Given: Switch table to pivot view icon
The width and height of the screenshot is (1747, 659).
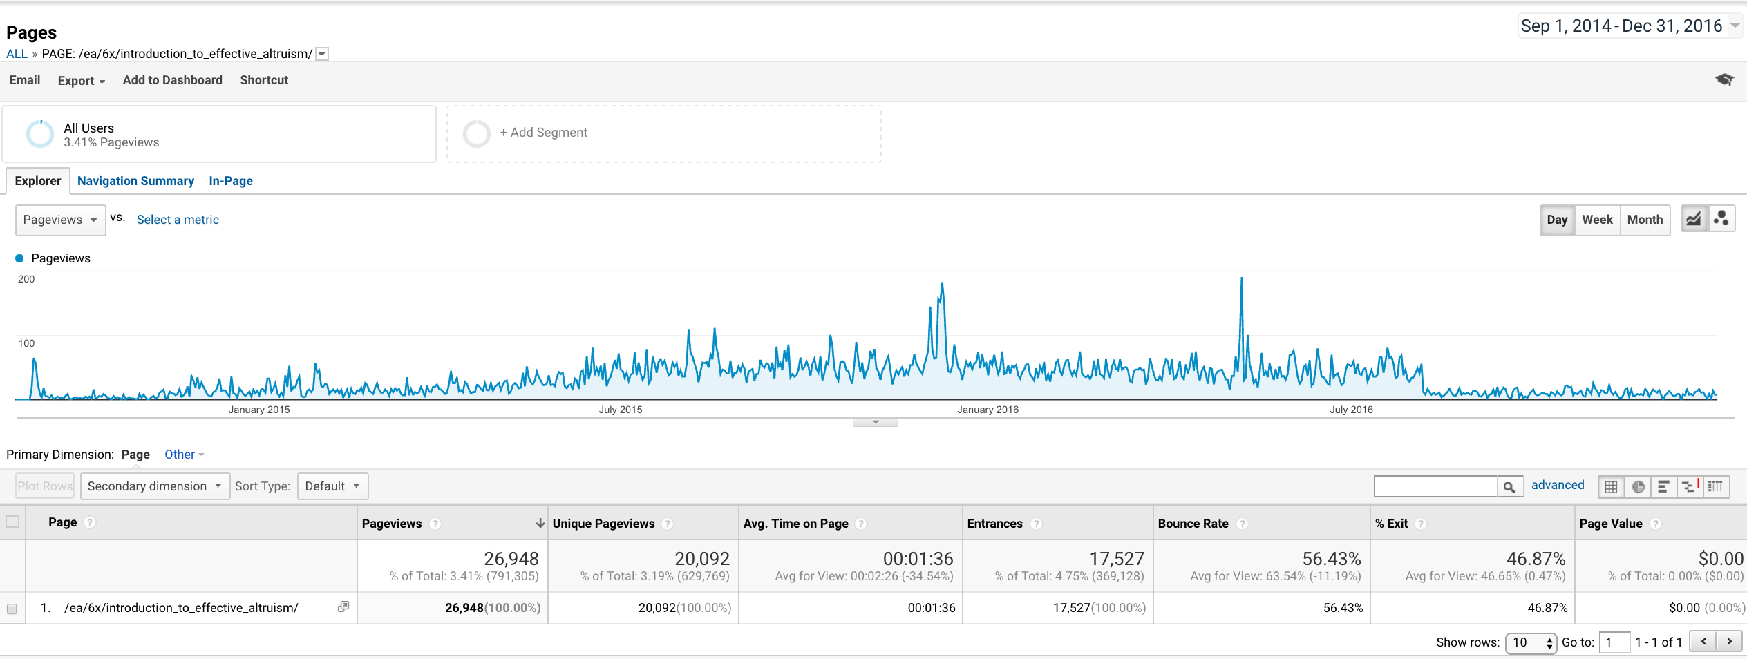Looking at the screenshot, I should coord(1716,487).
